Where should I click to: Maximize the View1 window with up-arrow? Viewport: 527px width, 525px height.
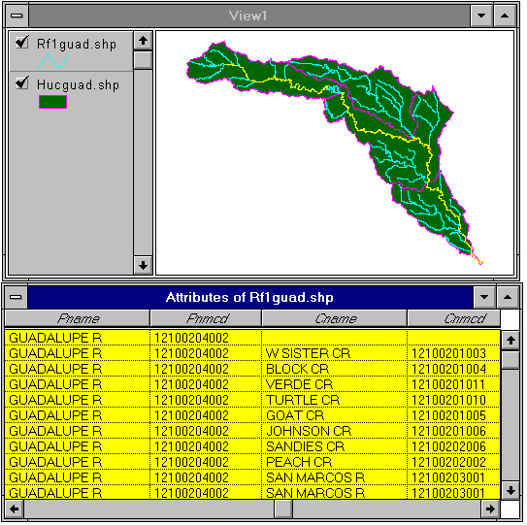tap(505, 16)
